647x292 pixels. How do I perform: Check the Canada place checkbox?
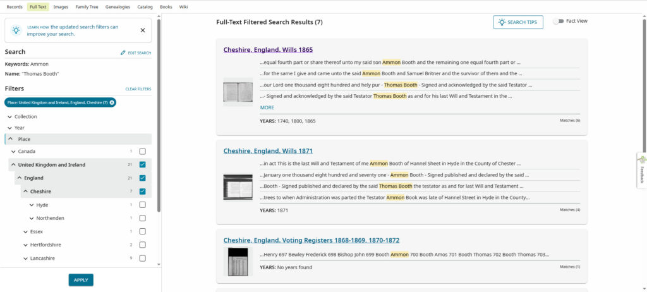click(142, 152)
